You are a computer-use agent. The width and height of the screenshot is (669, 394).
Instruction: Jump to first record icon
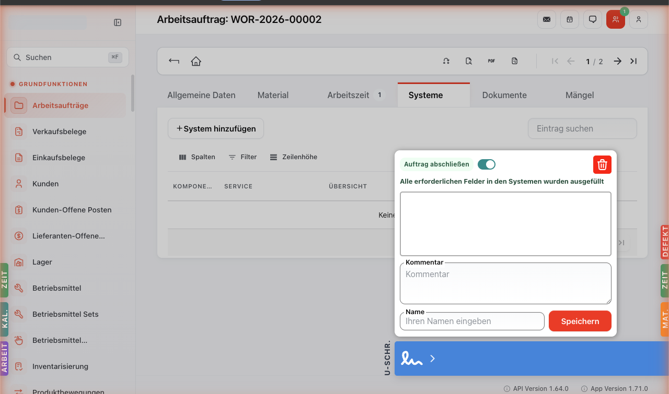(555, 61)
